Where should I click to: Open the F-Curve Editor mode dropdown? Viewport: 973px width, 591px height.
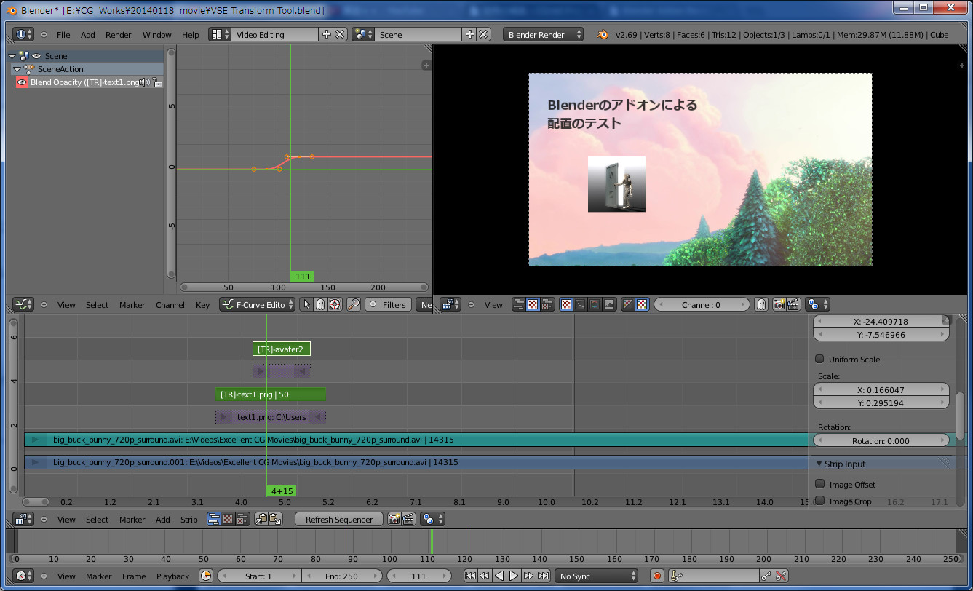pyautogui.click(x=257, y=305)
